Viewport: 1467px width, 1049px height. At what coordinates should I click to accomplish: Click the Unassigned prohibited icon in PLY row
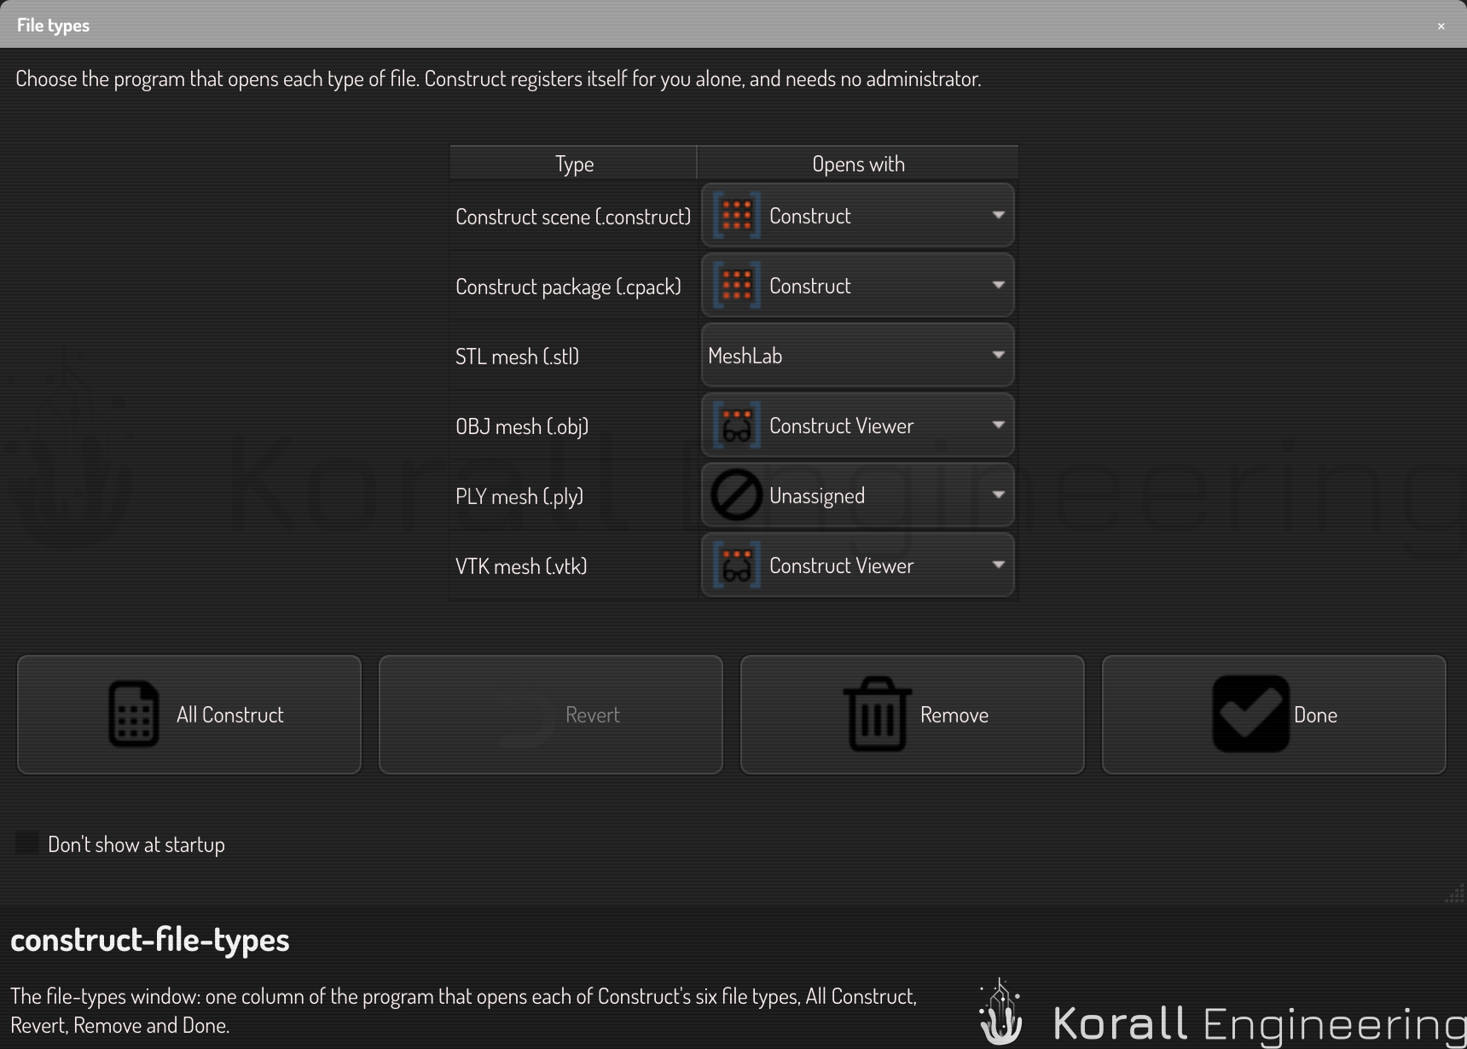click(737, 496)
